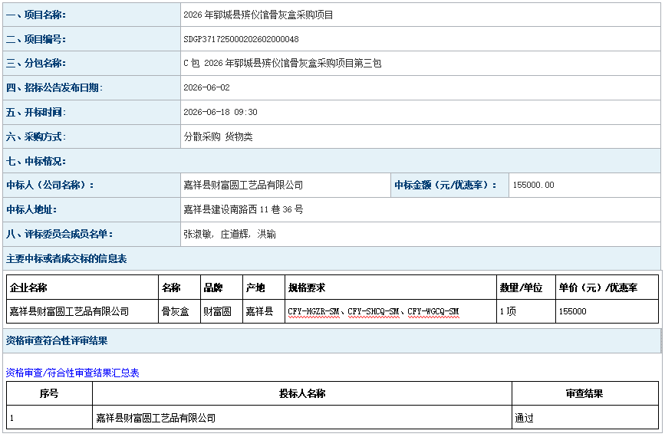Click the 资格审查符合性评审结果 section header
The image size is (665, 437).
[x=57, y=341]
